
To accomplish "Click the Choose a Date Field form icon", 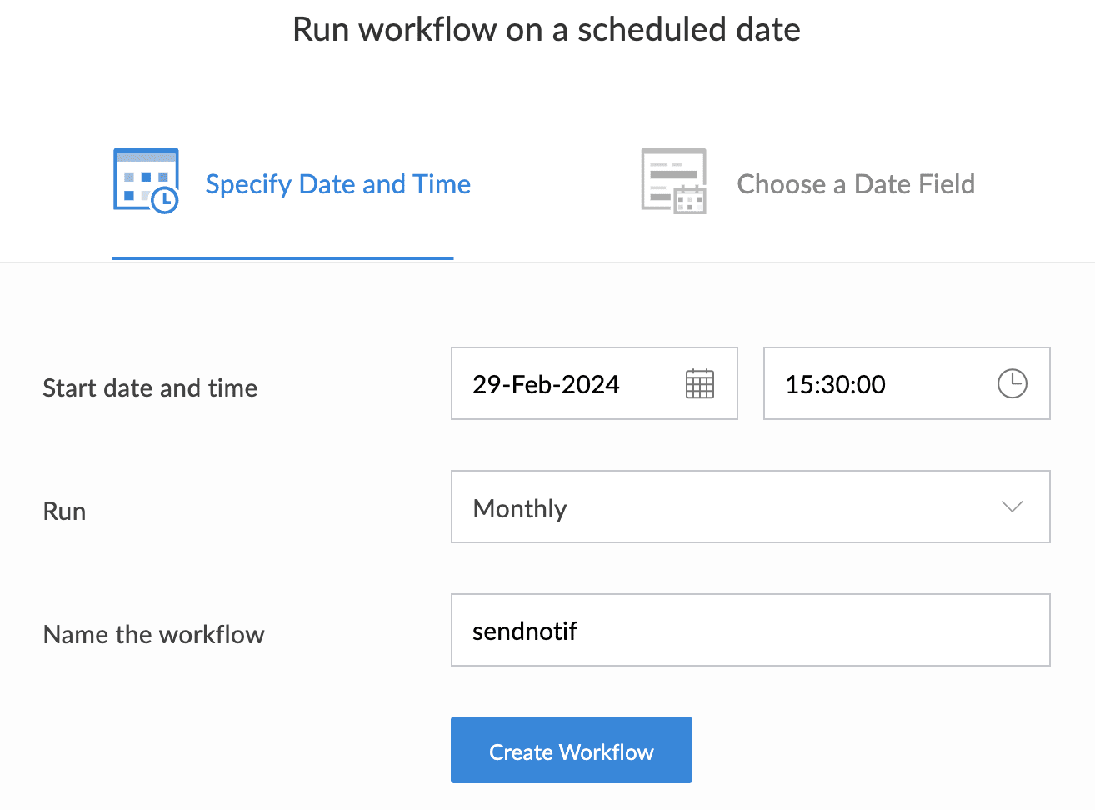I will pos(673,181).
